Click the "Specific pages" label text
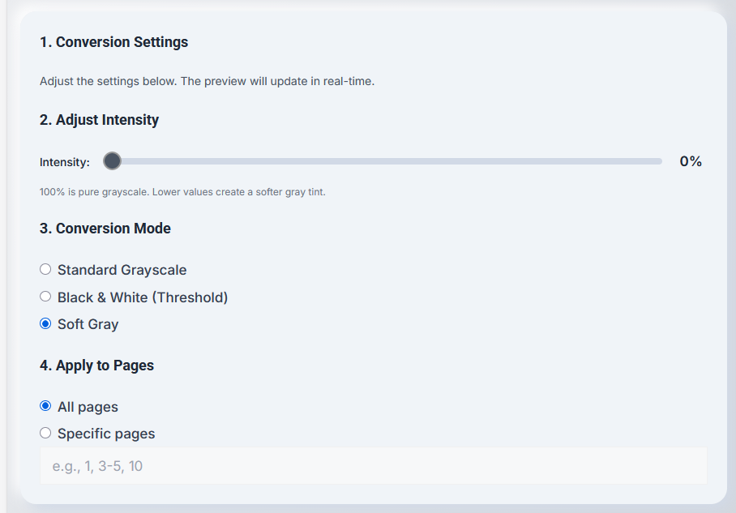736x513 pixels. pos(106,434)
